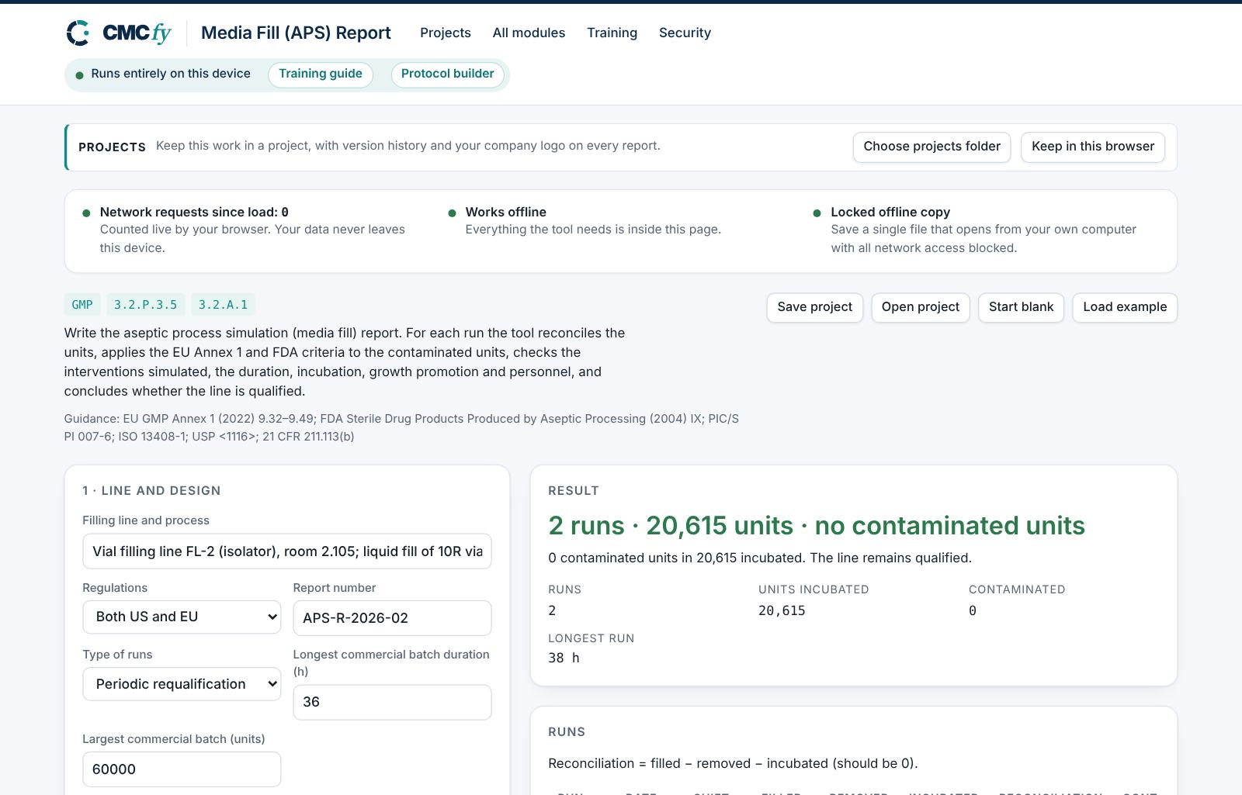1242x795 pixels.
Task: Click the Save project button
Action: 814,307
